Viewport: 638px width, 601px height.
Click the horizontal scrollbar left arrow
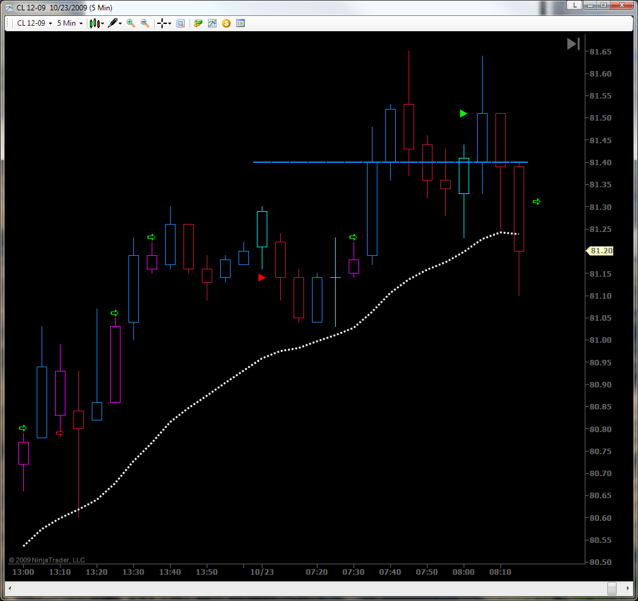[x=10, y=588]
